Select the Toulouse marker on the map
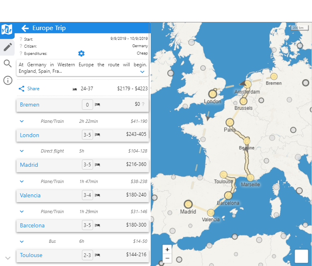This screenshot has width=312, height=266. (x=223, y=174)
